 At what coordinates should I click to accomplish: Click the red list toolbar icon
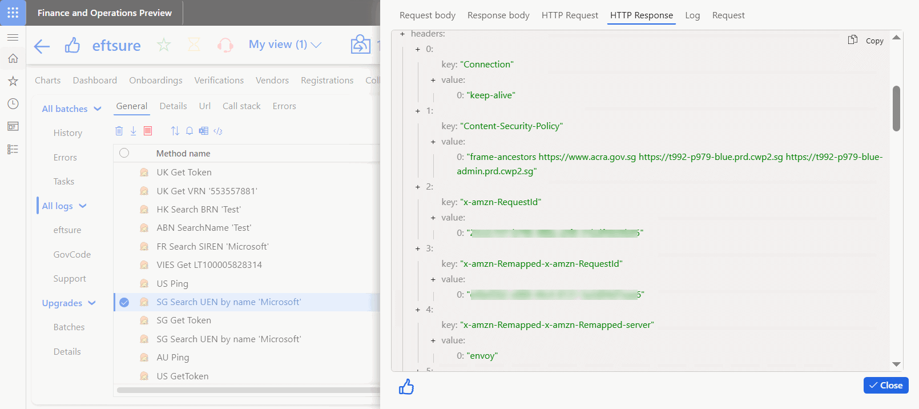point(148,131)
